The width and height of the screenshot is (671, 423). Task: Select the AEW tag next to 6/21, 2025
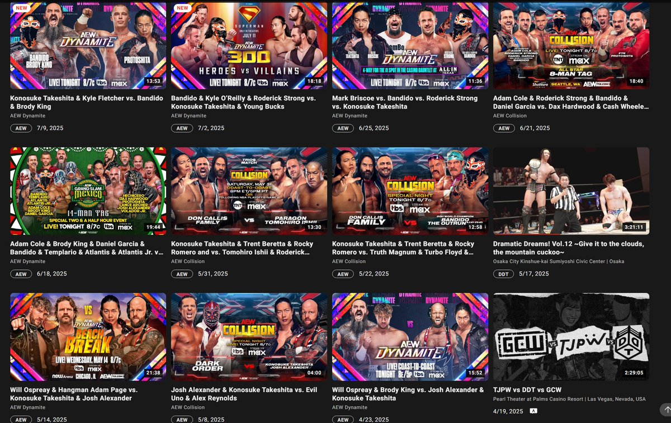coord(504,128)
